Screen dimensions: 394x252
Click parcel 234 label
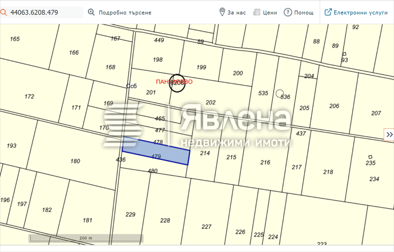click(374, 179)
